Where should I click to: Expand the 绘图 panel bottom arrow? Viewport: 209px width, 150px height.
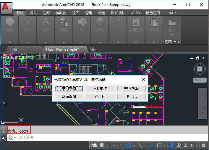(x=9, y=42)
